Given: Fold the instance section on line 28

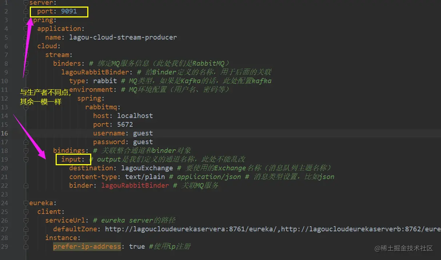Looking at the screenshot, I should [x=25, y=238].
